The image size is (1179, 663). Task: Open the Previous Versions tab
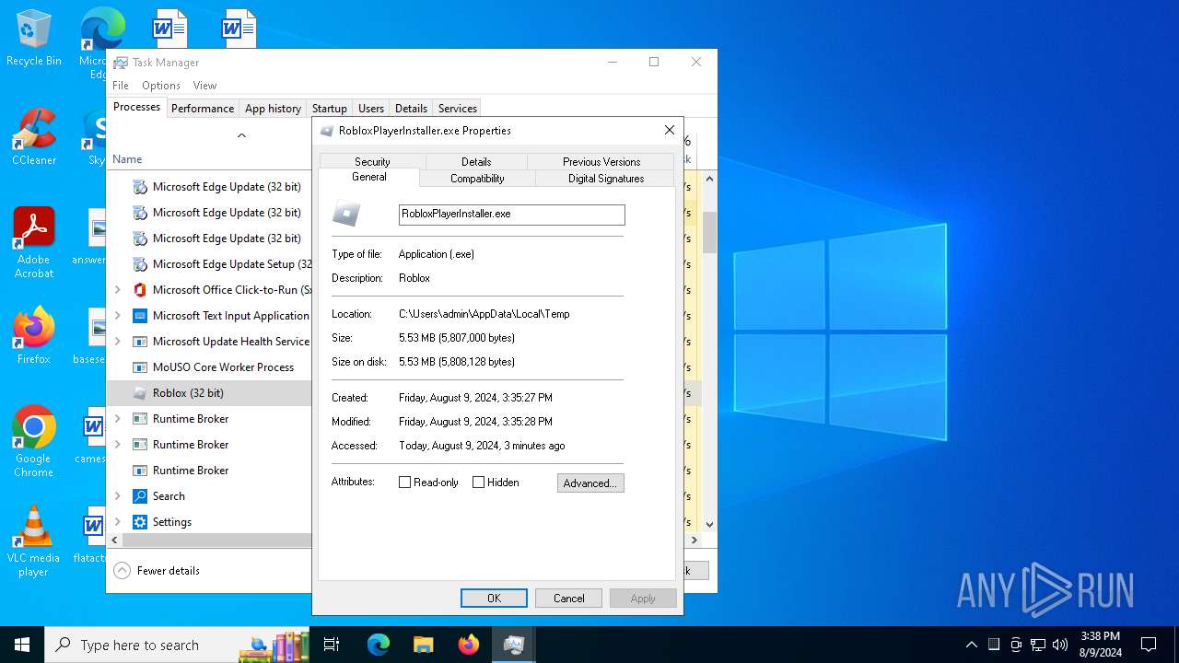[x=601, y=161]
